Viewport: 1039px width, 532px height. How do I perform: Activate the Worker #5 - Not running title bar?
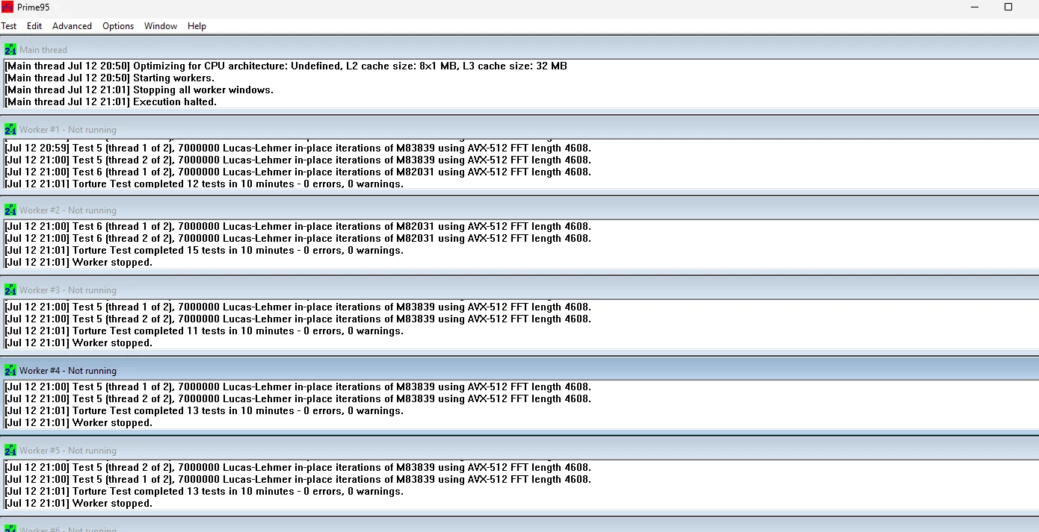[519, 450]
